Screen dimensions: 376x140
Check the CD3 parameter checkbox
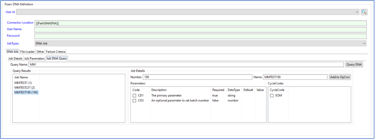pos(134,100)
